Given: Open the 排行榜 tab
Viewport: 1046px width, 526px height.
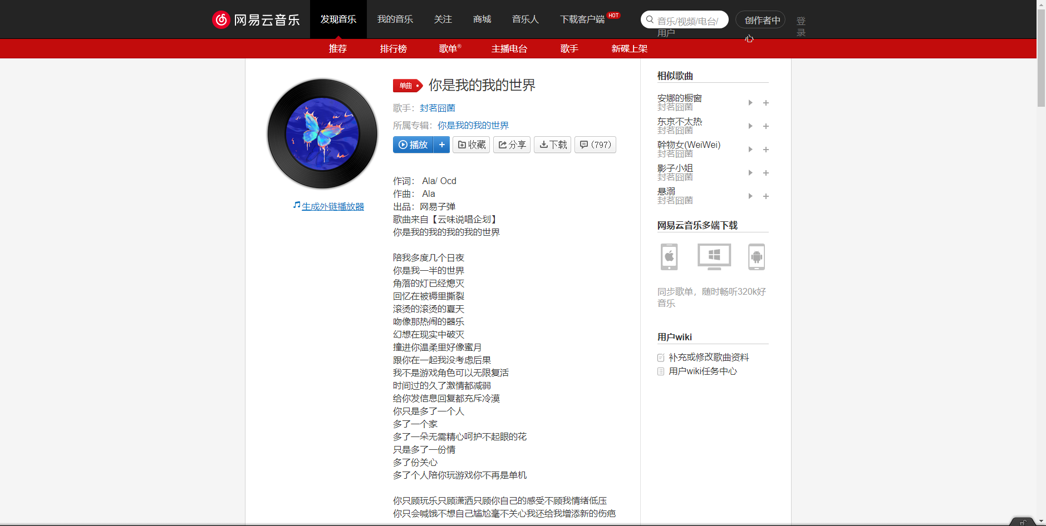Looking at the screenshot, I should [393, 48].
